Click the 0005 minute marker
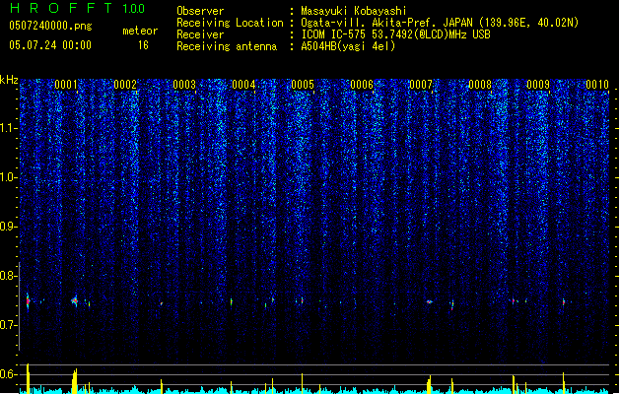Image resolution: width=620 pixels, height=394 pixels. [x=303, y=85]
